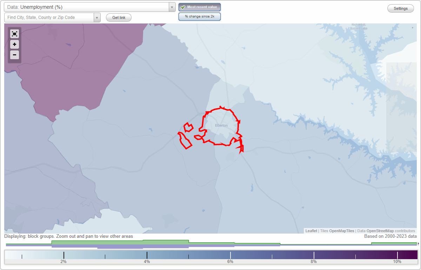This screenshot has height=270, width=421.
Task: Click the Richard B. Russell Lake label
Action: [x=359, y=26]
